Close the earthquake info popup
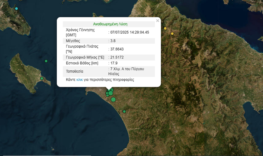This screenshot has width=263, height=156. tap(158, 21)
